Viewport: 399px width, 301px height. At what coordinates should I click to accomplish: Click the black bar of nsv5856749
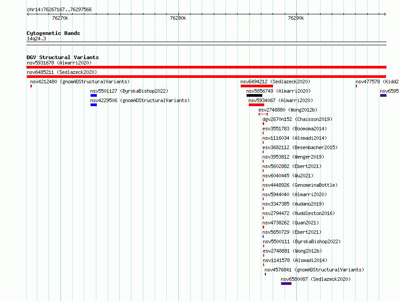pyautogui.click(x=254, y=95)
